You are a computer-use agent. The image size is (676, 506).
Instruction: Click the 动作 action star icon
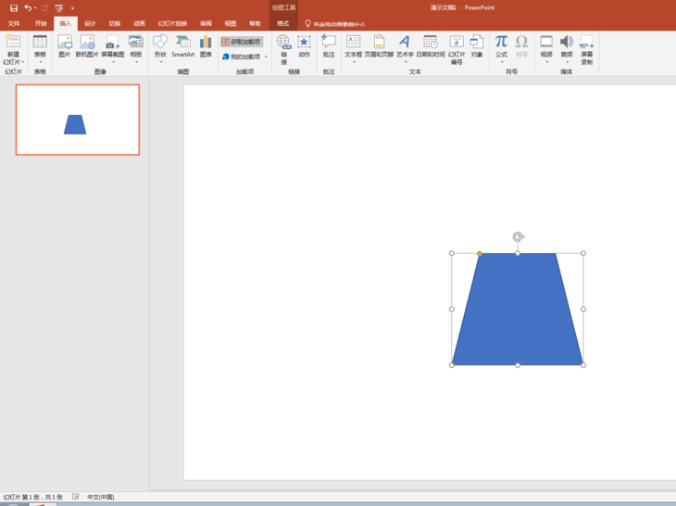click(304, 43)
